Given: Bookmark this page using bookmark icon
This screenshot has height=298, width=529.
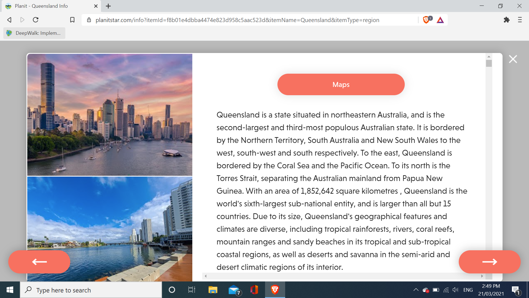Looking at the screenshot, I should tap(72, 20).
